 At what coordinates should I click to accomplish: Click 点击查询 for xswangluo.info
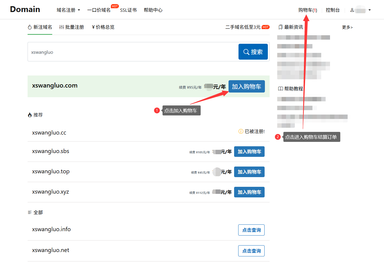pyautogui.click(x=251, y=230)
